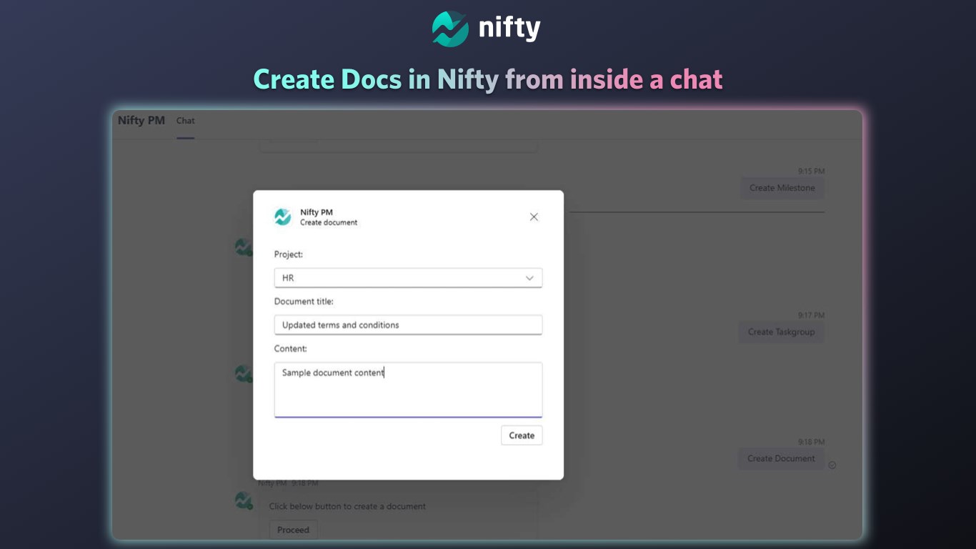Click the 'Content:' field label

point(291,349)
